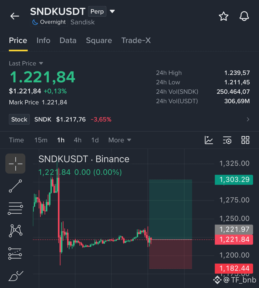Screen dimensions: 259x288
Task: Click the 1,200.00 axis price label
Action: (234, 255)
